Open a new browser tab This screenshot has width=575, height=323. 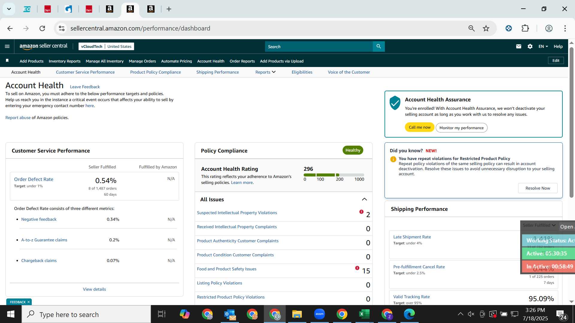[x=169, y=9]
